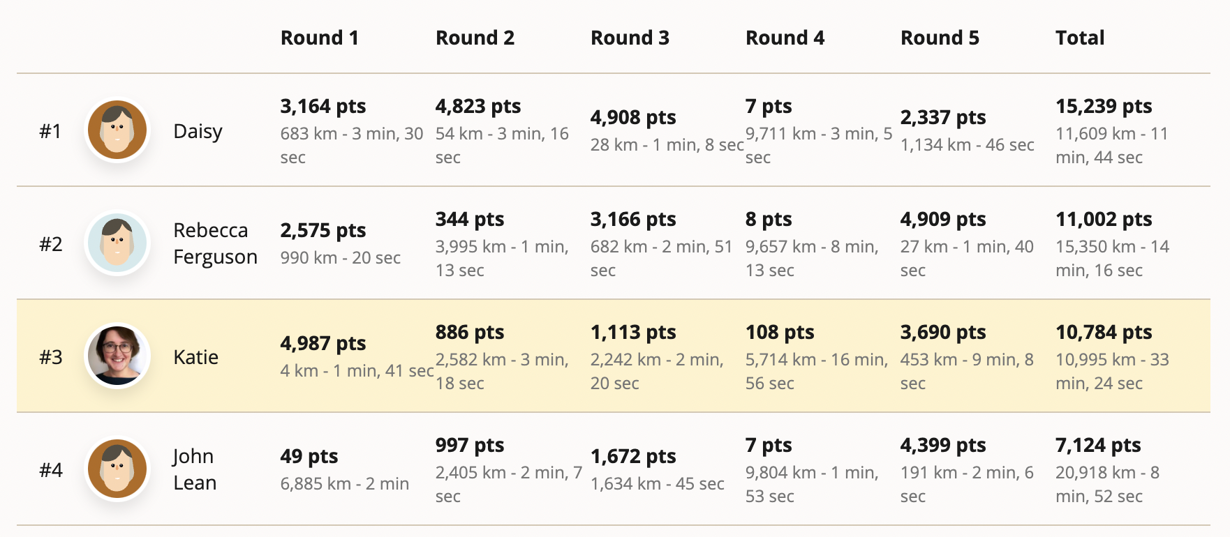1230x537 pixels.
Task: Click the Round 3 column header
Action: pos(630,38)
